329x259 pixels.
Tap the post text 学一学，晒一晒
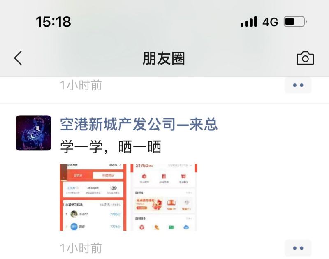point(111,147)
